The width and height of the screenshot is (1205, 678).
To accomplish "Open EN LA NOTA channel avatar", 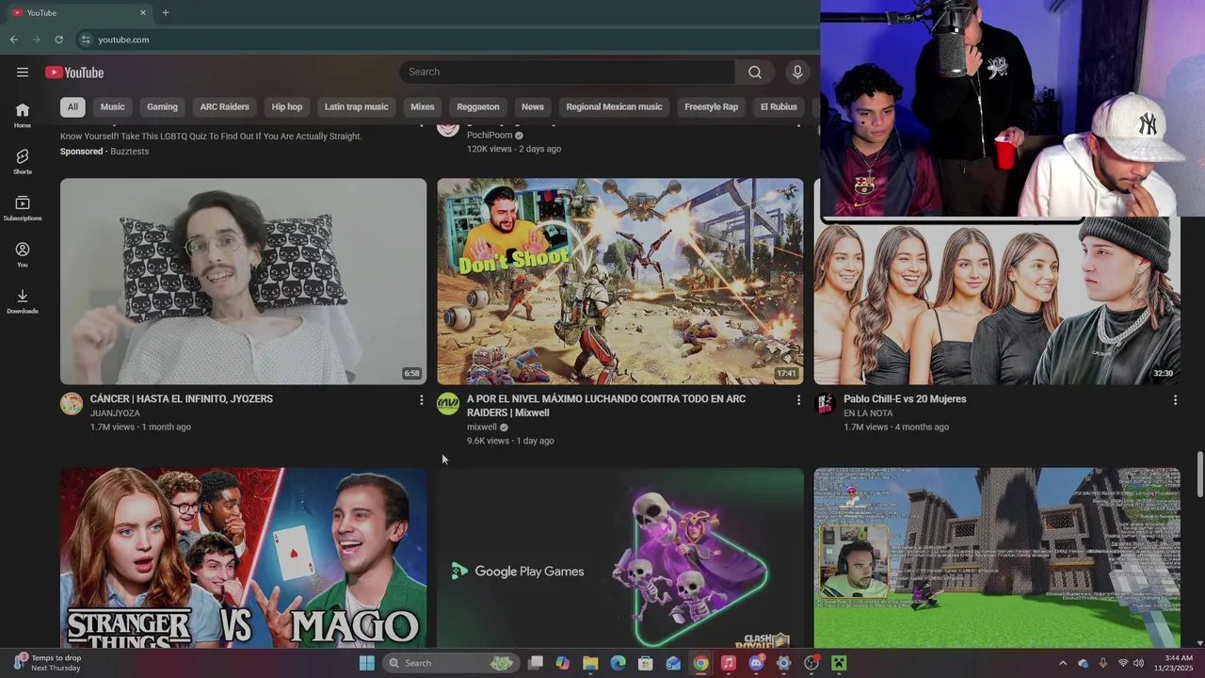I will pos(825,404).
